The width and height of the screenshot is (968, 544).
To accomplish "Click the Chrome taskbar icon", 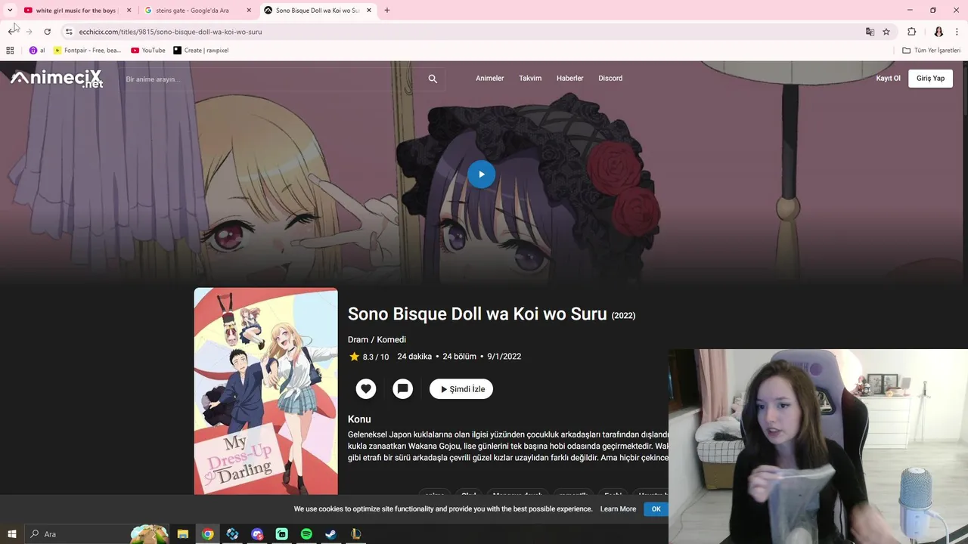I will [x=208, y=534].
